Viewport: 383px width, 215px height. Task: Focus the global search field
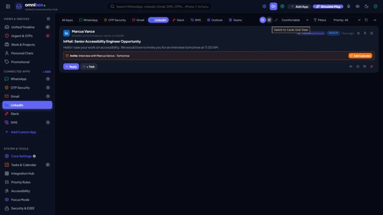(x=159, y=7)
